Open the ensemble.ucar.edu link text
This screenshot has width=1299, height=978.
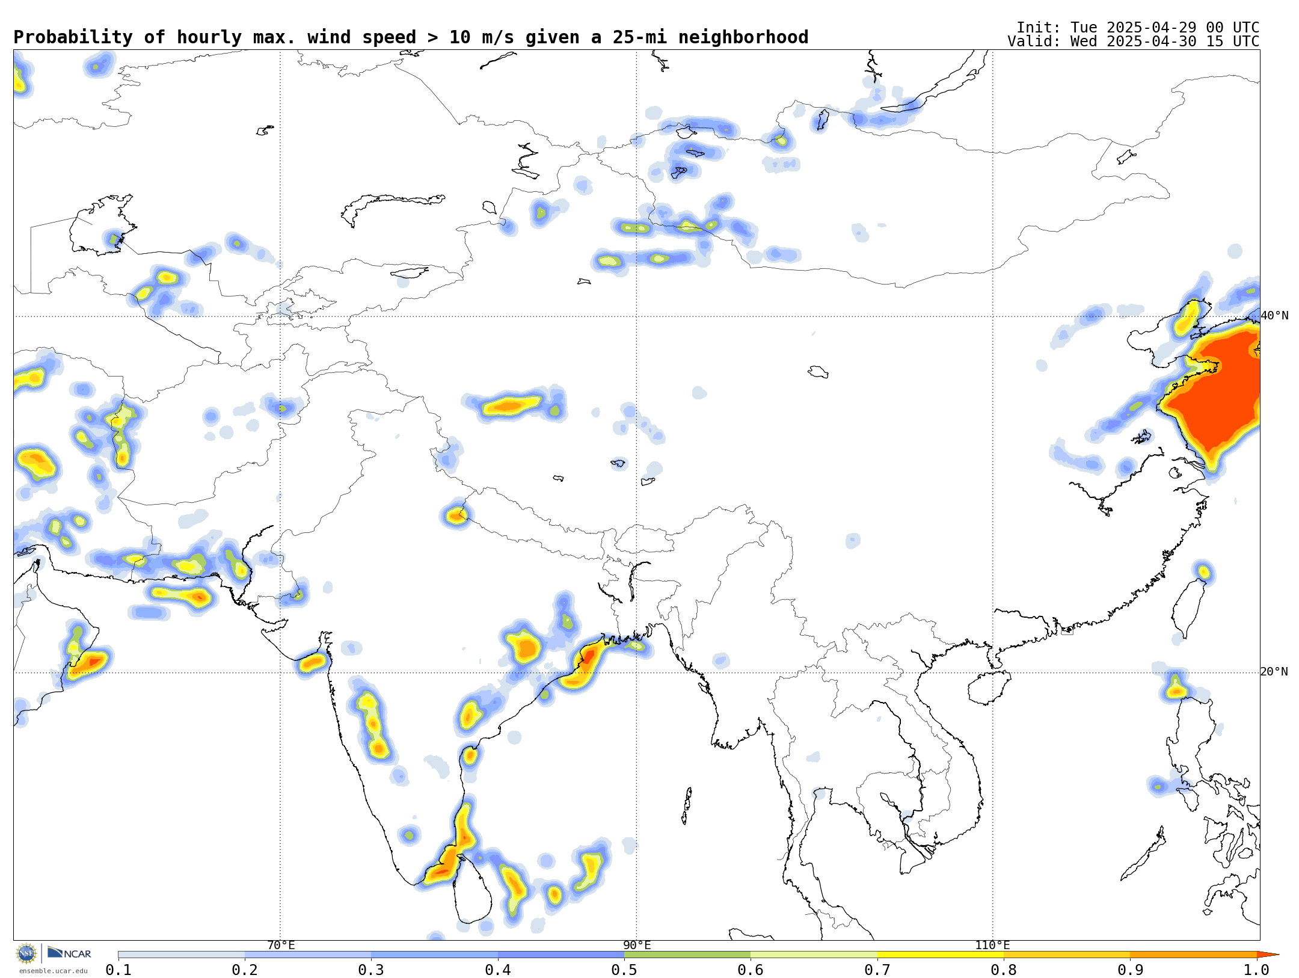(53, 971)
